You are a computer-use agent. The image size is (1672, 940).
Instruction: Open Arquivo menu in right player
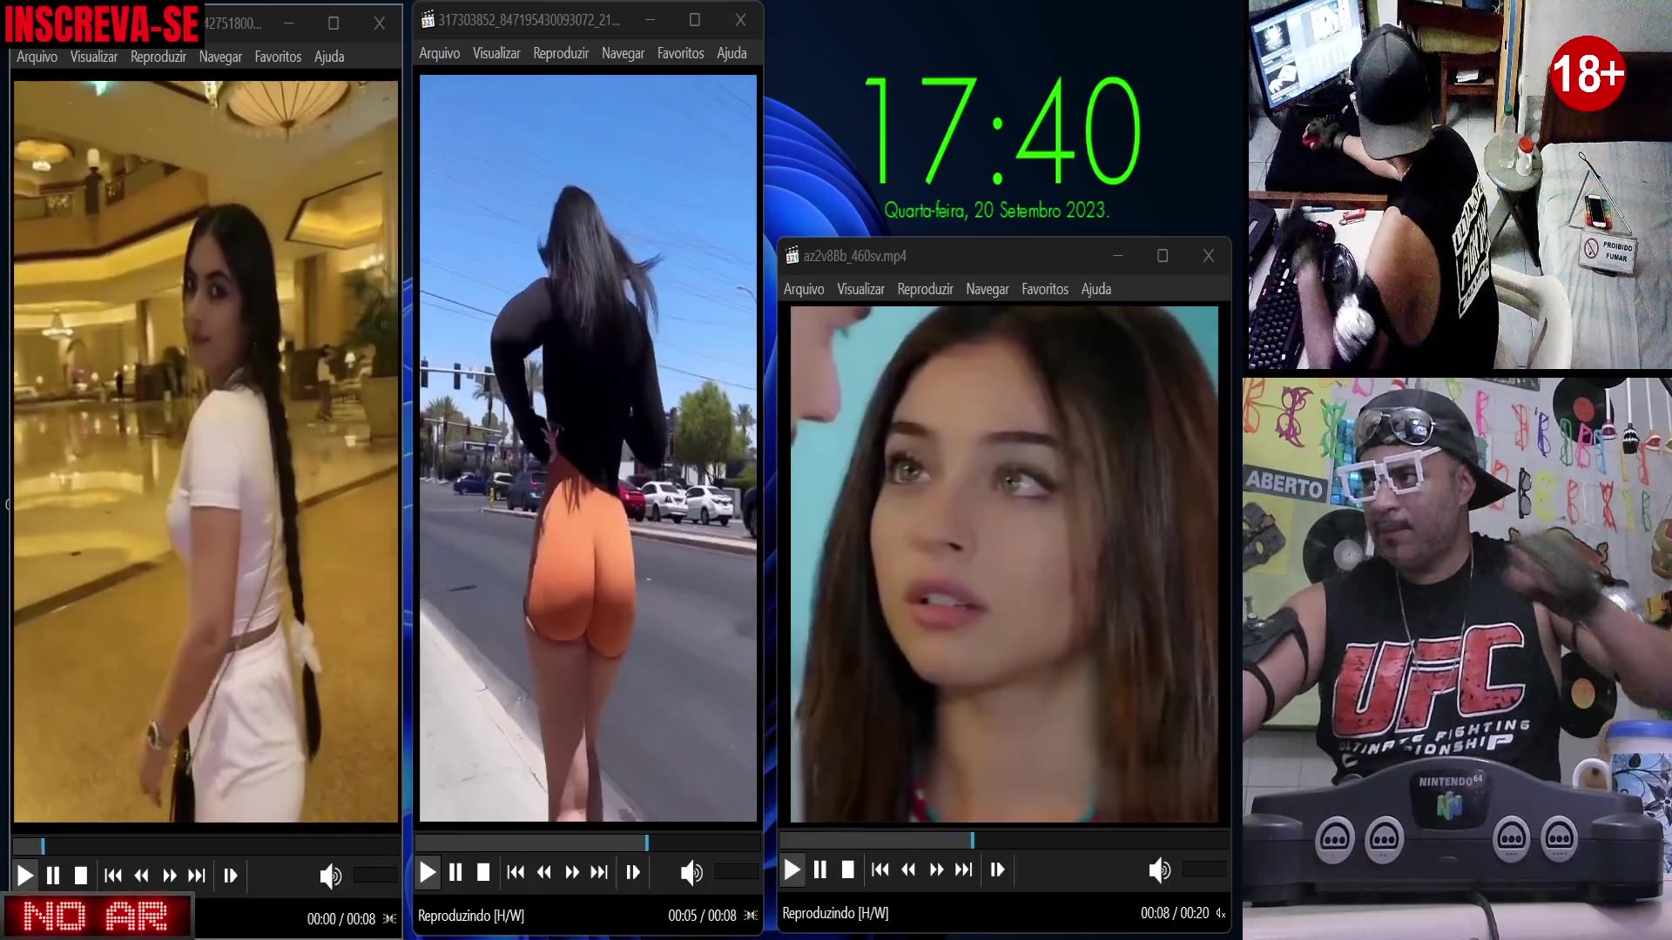pyautogui.click(x=803, y=289)
